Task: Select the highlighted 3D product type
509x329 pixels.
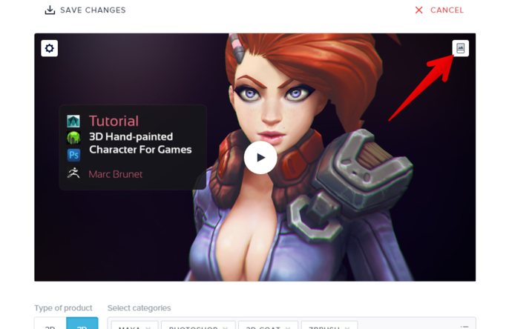Action: coord(82,324)
